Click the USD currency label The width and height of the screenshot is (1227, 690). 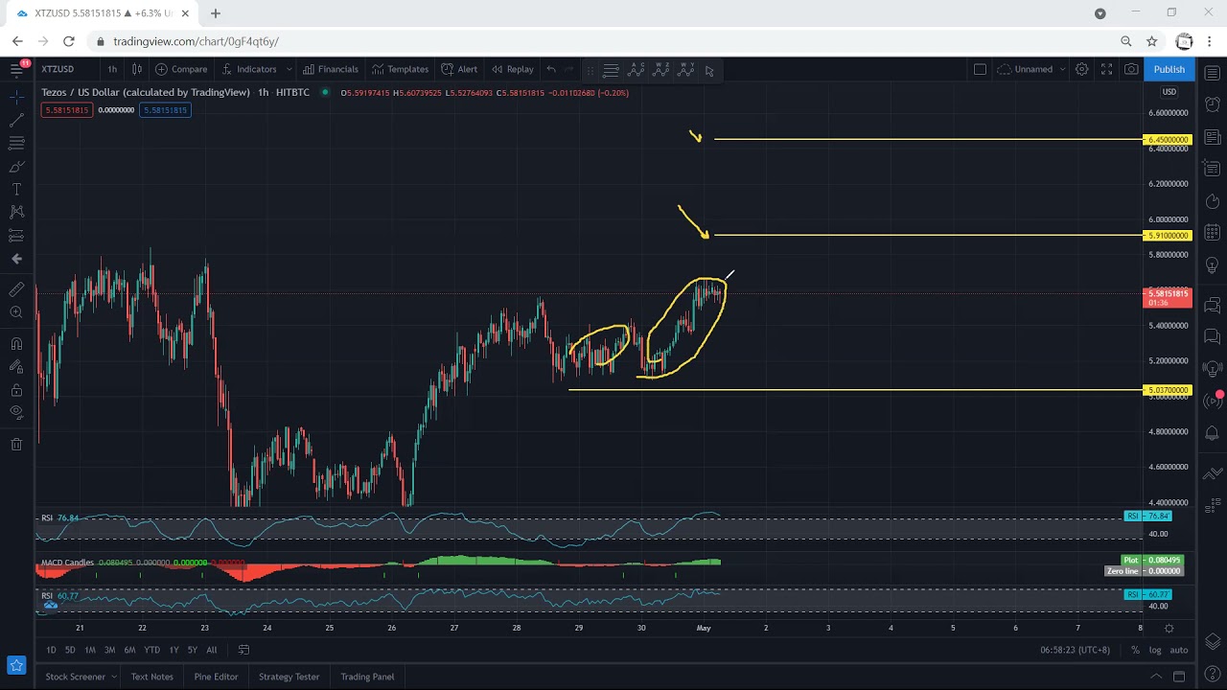[x=1169, y=92]
